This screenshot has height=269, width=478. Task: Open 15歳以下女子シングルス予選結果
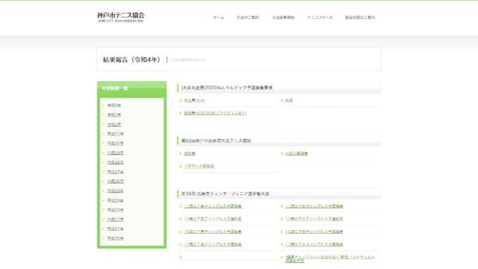[314, 232]
